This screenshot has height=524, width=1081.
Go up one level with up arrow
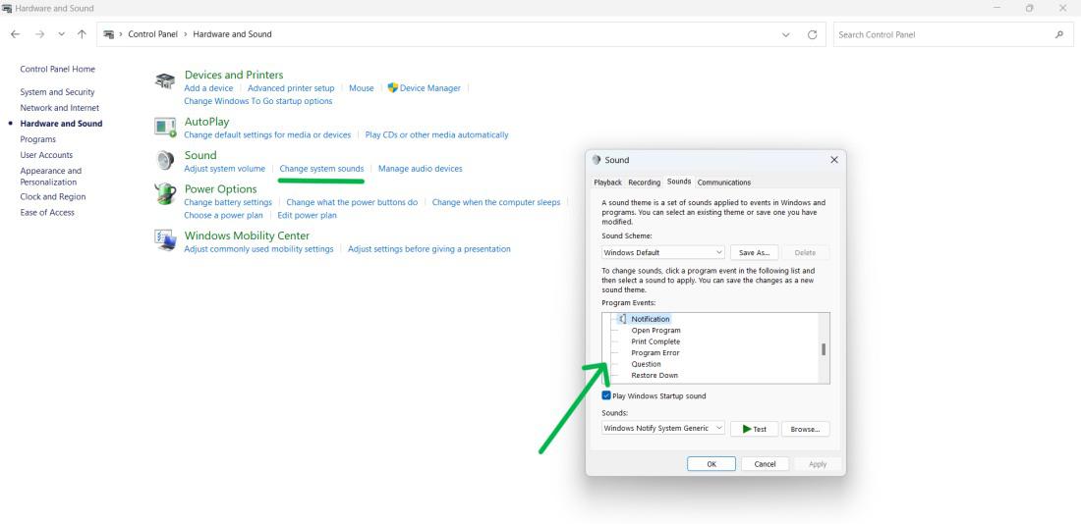[x=82, y=34]
